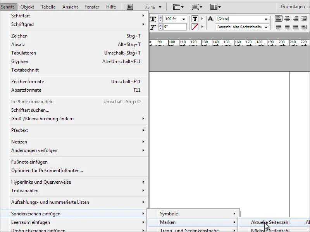Open the Fenster menu
This screenshot has height=232, width=310.
click(92, 7)
